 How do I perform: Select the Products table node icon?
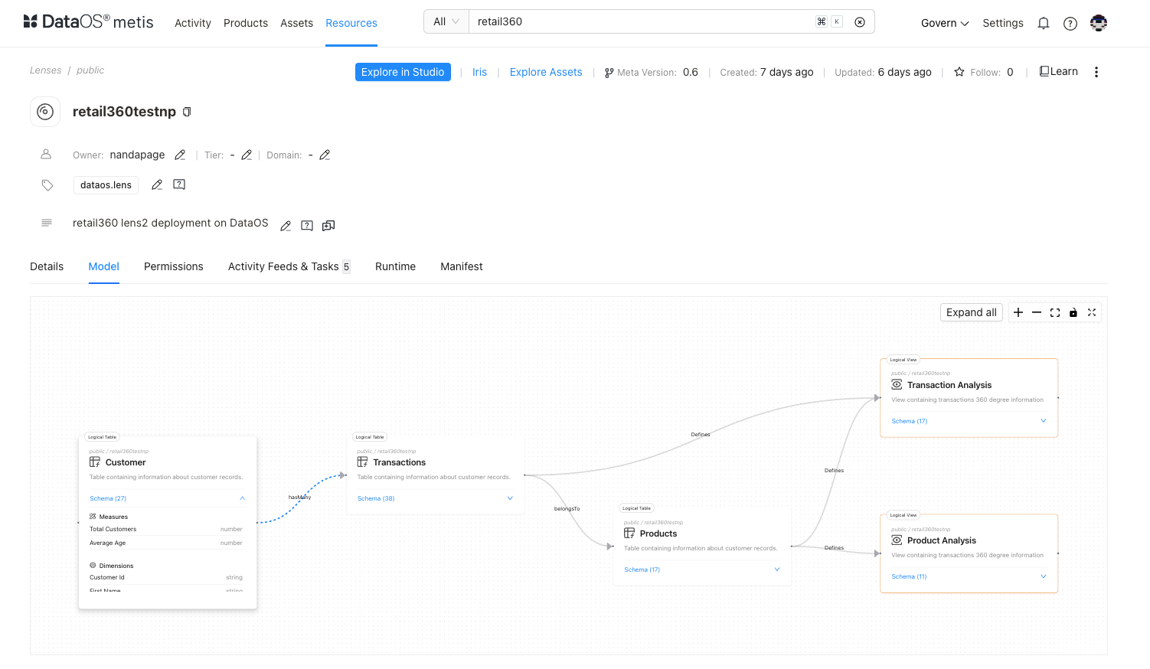(629, 534)
